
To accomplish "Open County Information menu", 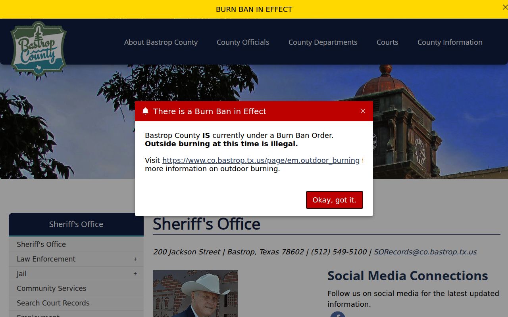I will 450,42.
